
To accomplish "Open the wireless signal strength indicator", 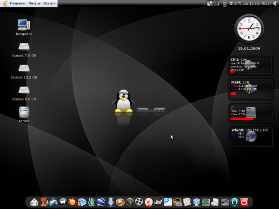I will (216, 3).
